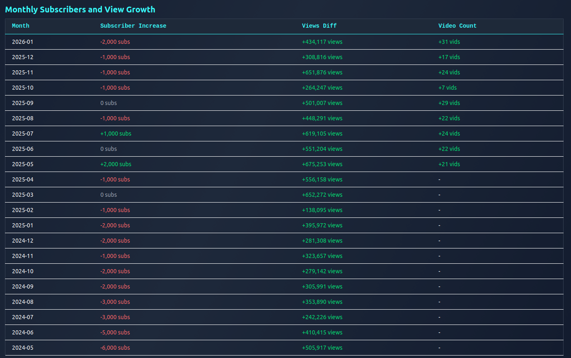The width and height of the screenshot is (571, 358).
Task: Click the +434,117 views value
Action: click(322, 42)
